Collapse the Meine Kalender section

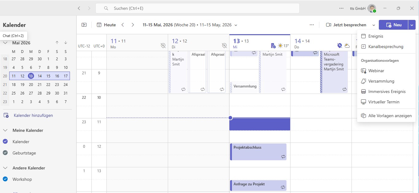[5, 130]
